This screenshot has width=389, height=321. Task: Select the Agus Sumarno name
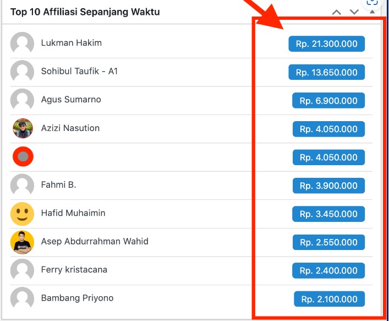pos(71,100)
